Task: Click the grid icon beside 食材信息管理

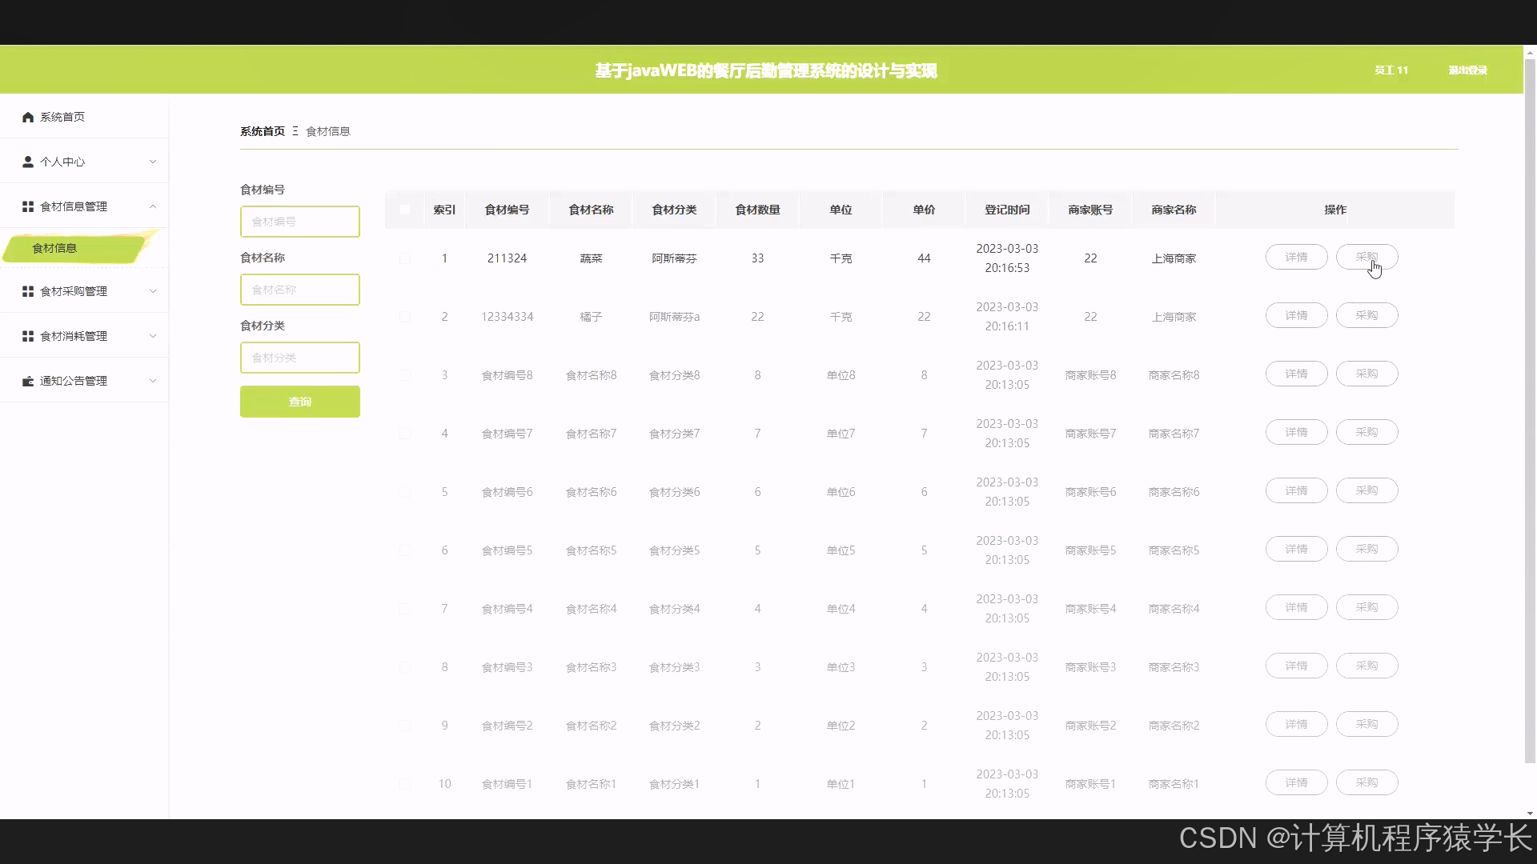Action: coord(28,206)
